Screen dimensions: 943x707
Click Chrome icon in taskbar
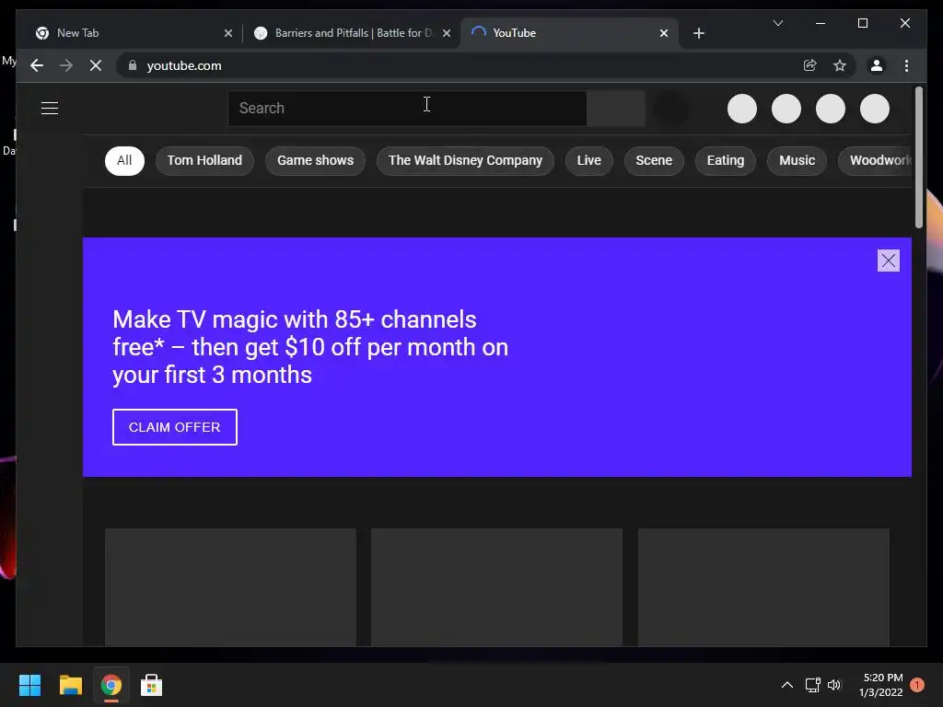point(111,685)
